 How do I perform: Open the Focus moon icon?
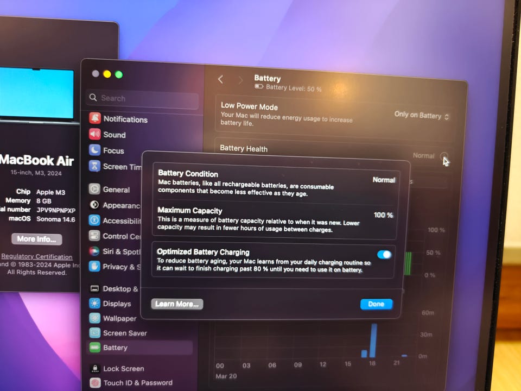[x=94, y=150]
